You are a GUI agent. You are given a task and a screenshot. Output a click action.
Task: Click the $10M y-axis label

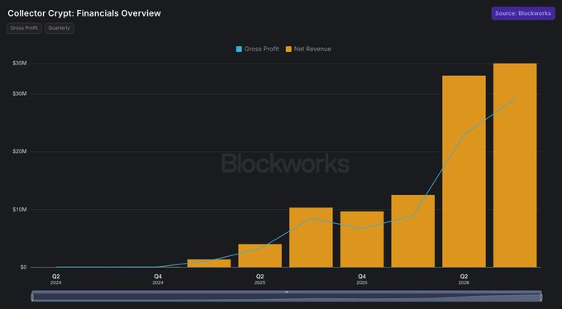click(20, 209)
